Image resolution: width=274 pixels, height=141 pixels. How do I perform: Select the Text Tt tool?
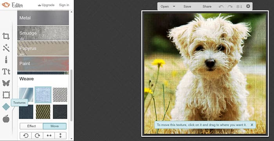tap(6, 71)
